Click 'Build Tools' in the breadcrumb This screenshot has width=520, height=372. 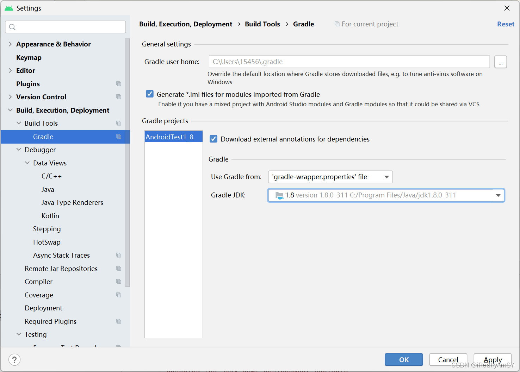coord(262,24)
